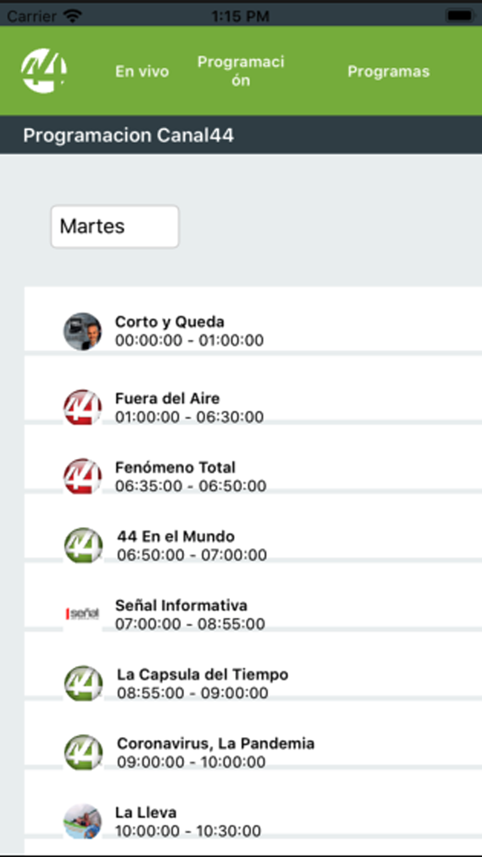Tap the La Lleva program thumbnail
This screenshot has height=857, width=482.
coord(82,821)
